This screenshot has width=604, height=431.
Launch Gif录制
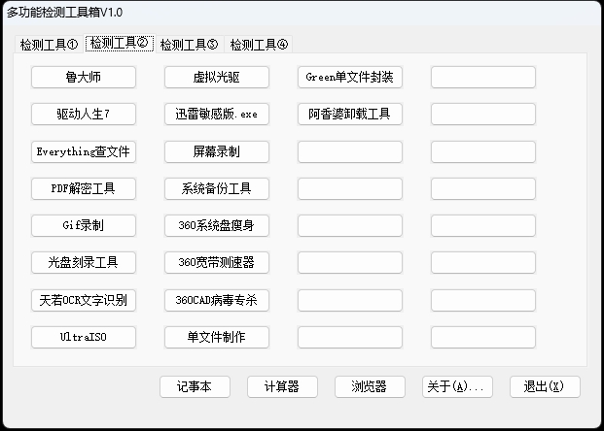(x=84, y=225)
